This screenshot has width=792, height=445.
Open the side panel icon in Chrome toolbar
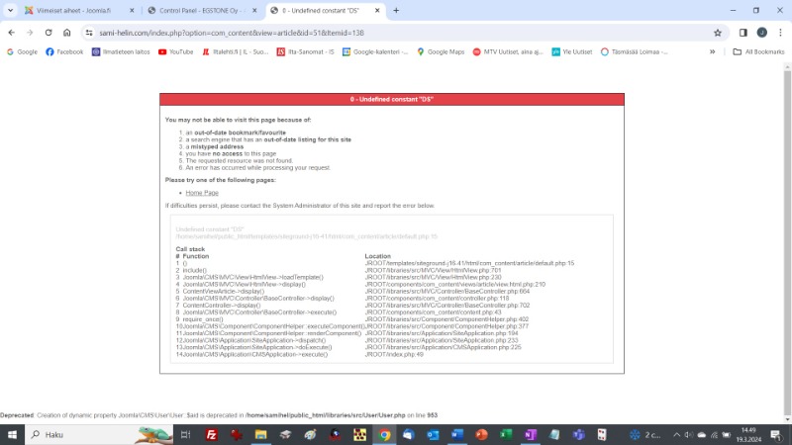tap(742, 32)
